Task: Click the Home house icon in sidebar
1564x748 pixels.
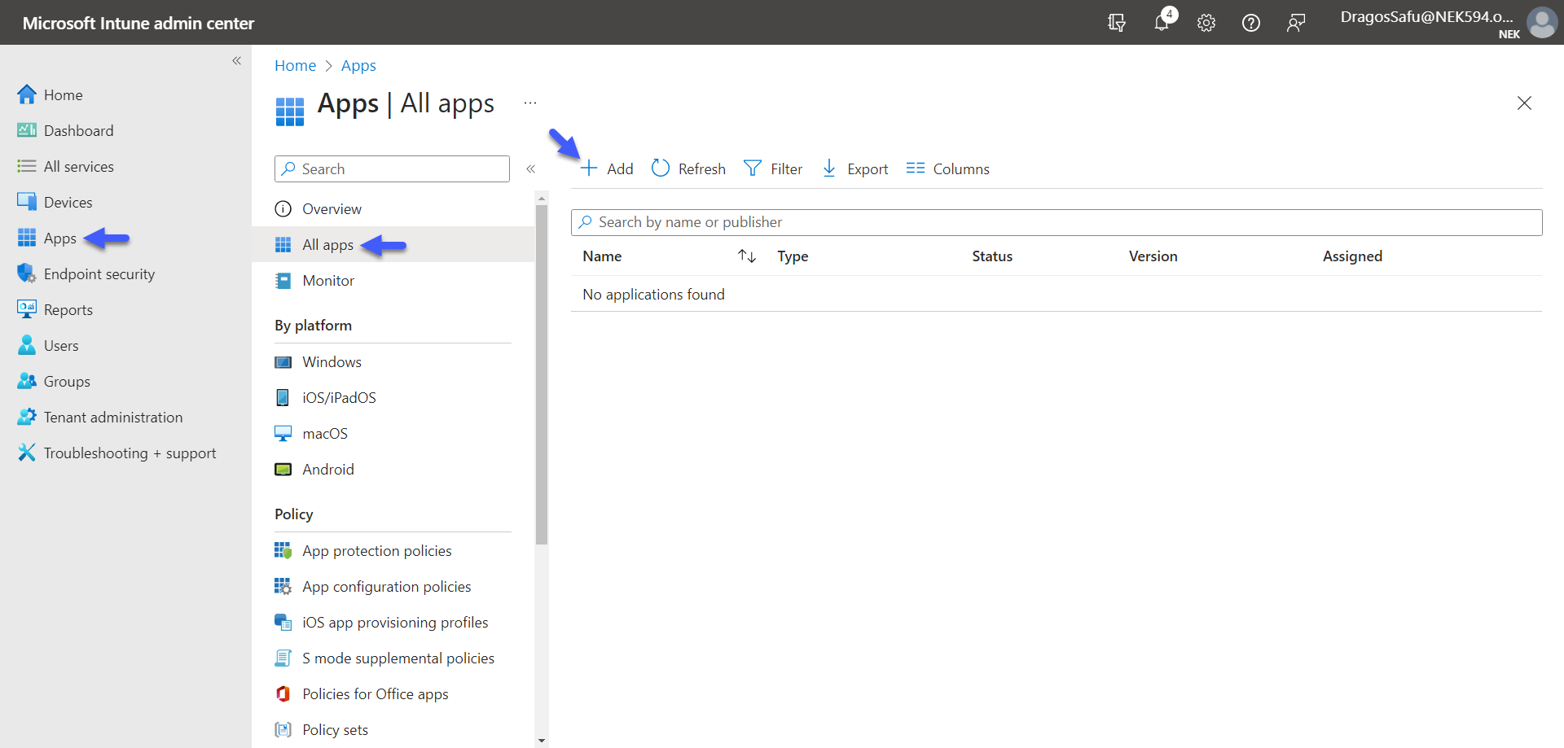Action: coord(27,94)
